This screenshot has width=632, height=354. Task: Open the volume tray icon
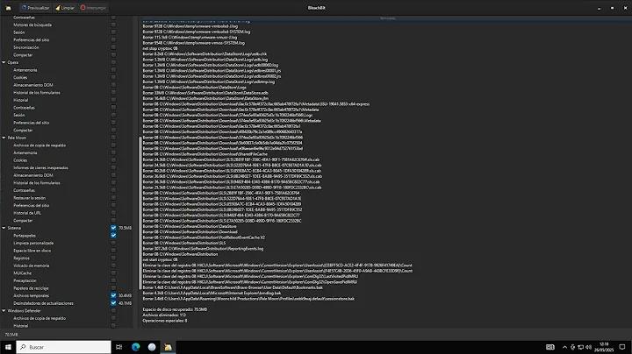click(588, 347)
